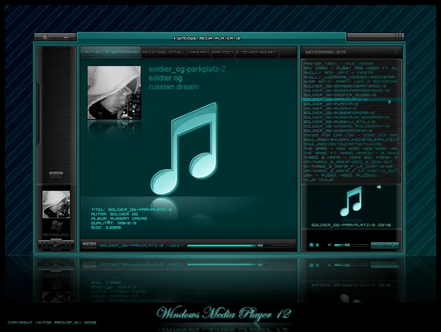Select 'Soldier_OG-Doofer_Russe-2' track
The width and height of the screenshot is (441, 332).
coord(340,95)
